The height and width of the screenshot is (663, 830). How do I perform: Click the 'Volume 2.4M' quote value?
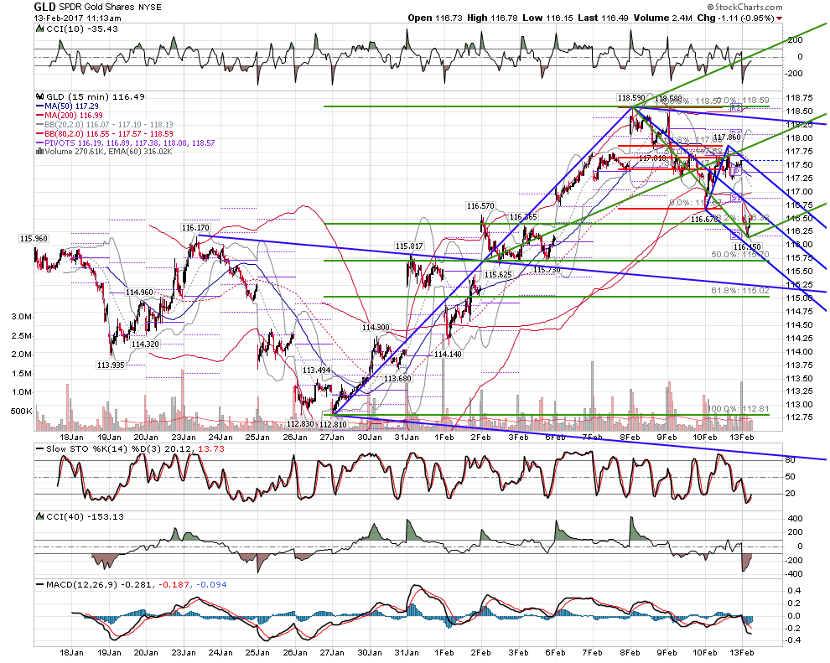point(662,18)
